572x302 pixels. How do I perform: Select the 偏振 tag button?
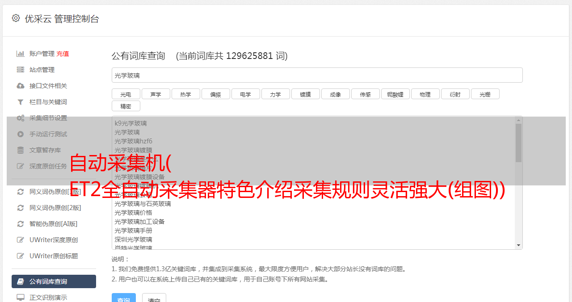tap(216, 94)
